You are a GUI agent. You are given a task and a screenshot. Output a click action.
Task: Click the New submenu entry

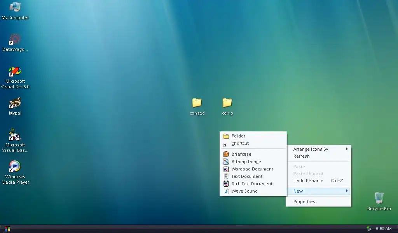pyautogui.click(x=319, y=191)
